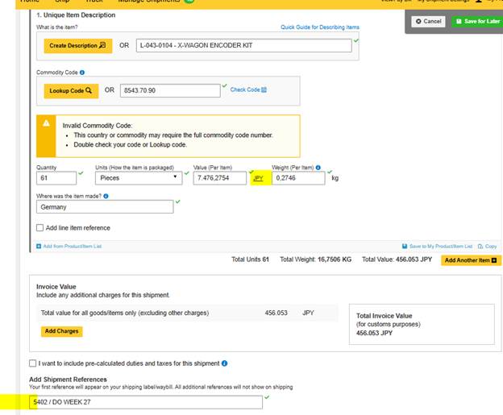Click the Add Another Item button
Viewport: 503px width, 415px height.
(471, 260)
